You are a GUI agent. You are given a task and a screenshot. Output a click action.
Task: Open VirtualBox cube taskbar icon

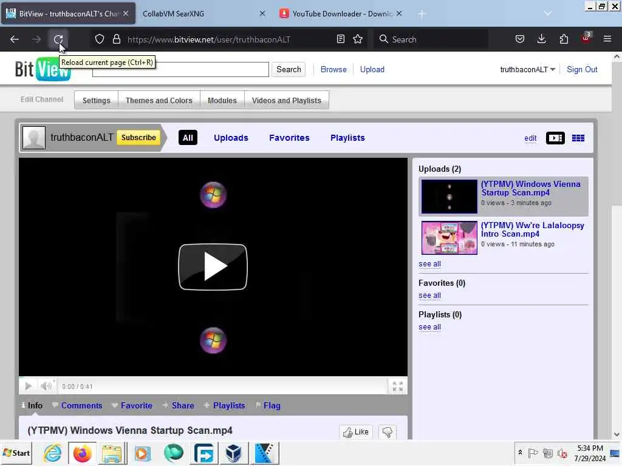[x=234, y=453]
